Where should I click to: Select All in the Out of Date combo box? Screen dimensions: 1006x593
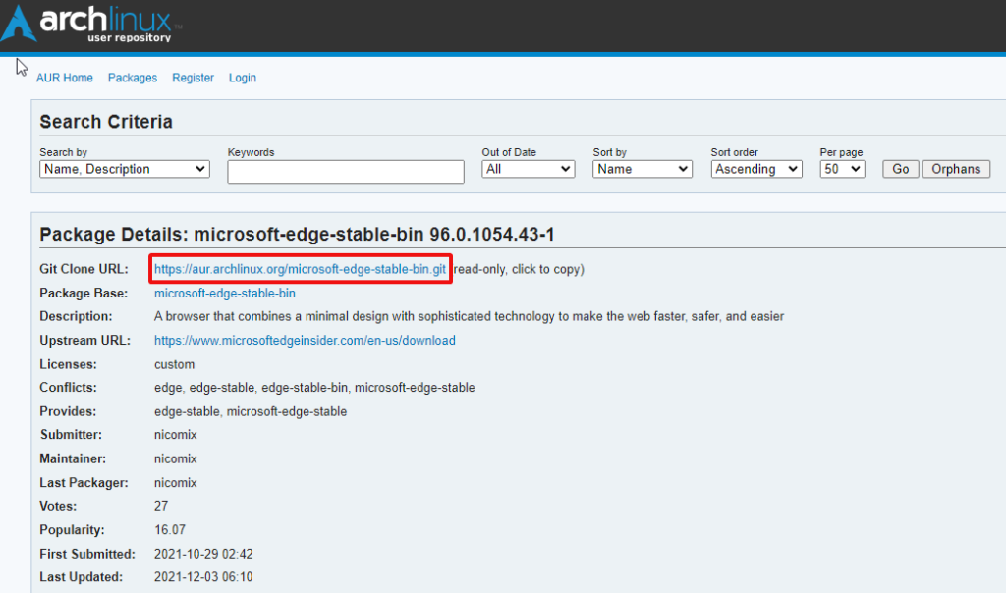528,169
